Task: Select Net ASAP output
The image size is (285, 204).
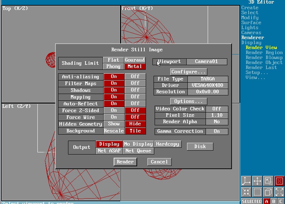Action: 109,151
